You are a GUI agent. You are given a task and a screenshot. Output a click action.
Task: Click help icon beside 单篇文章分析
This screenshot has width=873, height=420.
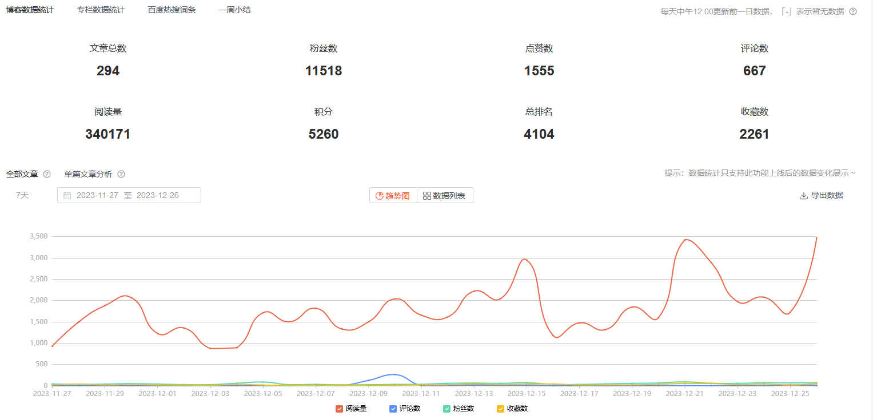(x=121, y=174)
